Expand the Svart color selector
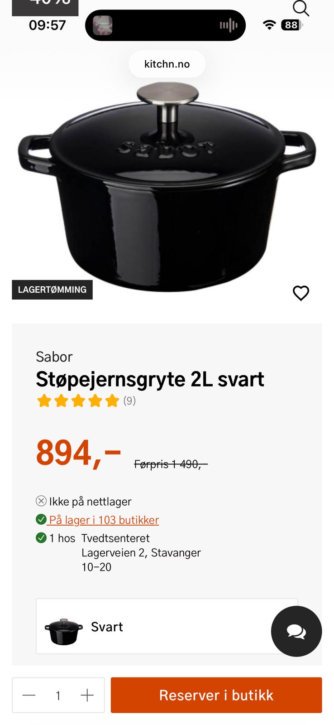334x725 pixels. 167,626
